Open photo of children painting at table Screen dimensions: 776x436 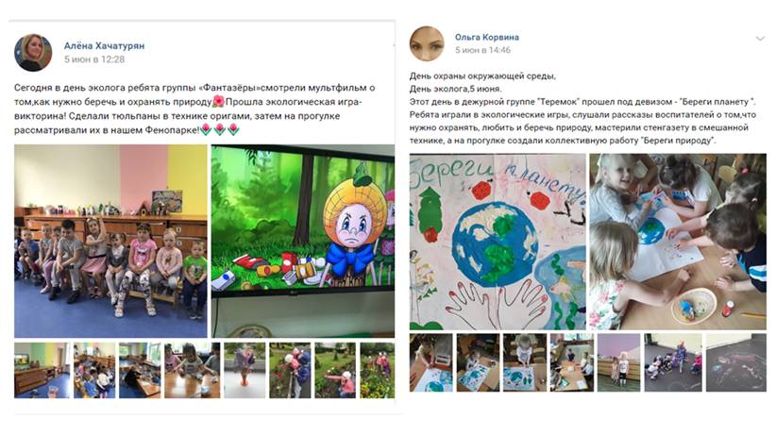pos(678,242)
